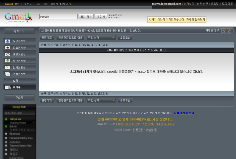Image resolution: width=236 pixels, height=159 pixels.
Task: Click 선택취소 in the upper selection bar
Action: click(65, 45)
